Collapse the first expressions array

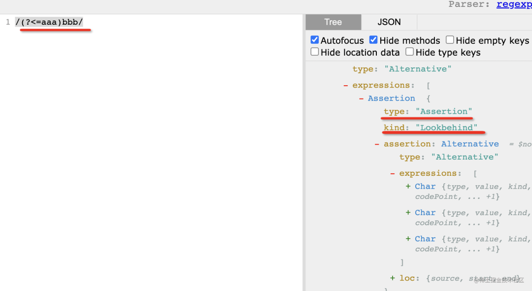coord(345,86)
